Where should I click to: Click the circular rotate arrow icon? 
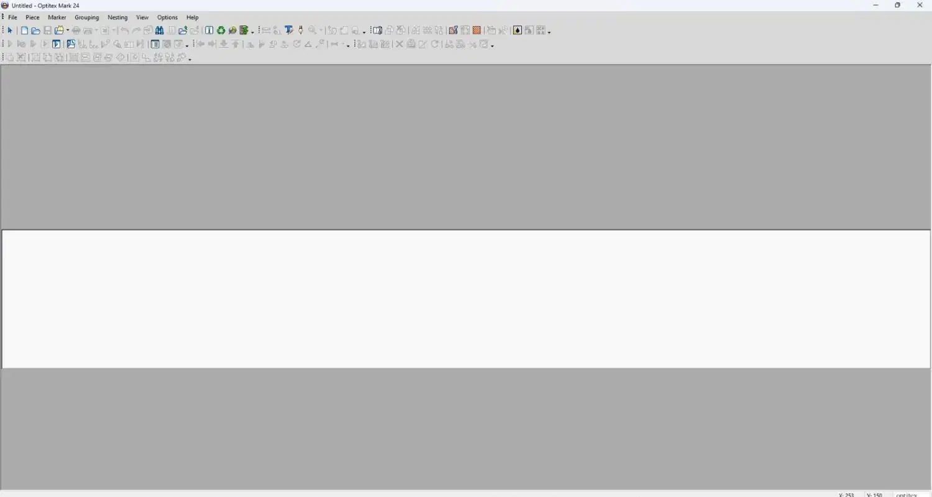(x=297, y=44)
